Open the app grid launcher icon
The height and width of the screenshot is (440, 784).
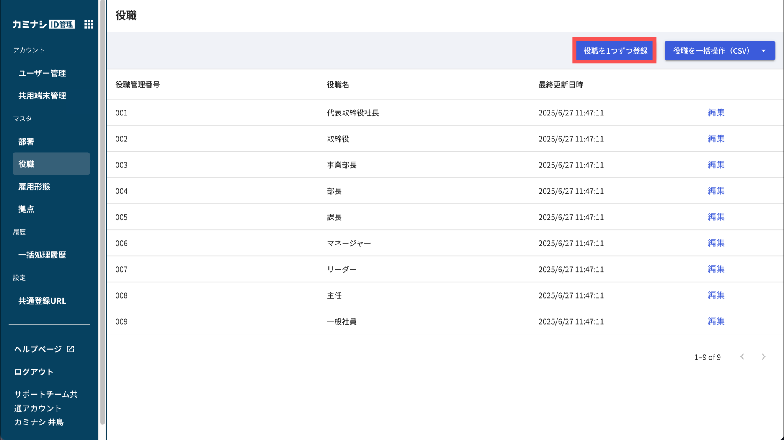click(x=88, y=24)
